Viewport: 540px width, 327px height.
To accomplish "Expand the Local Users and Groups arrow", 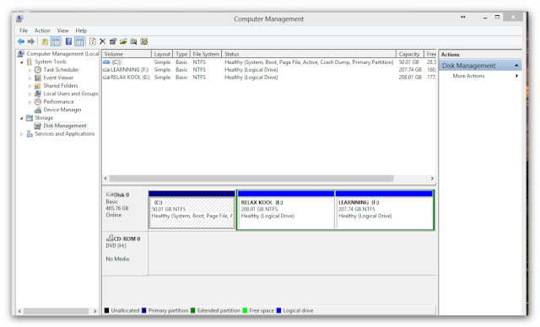I will pyautogui.click(x=30, y=94).
